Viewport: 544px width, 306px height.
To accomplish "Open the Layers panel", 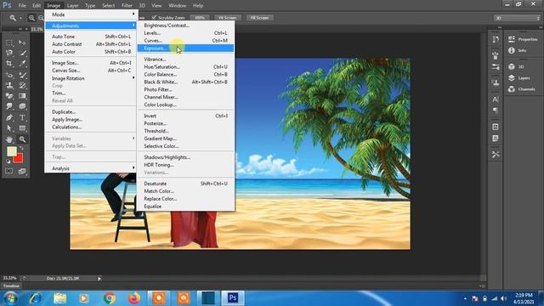I will click(519, 78).
